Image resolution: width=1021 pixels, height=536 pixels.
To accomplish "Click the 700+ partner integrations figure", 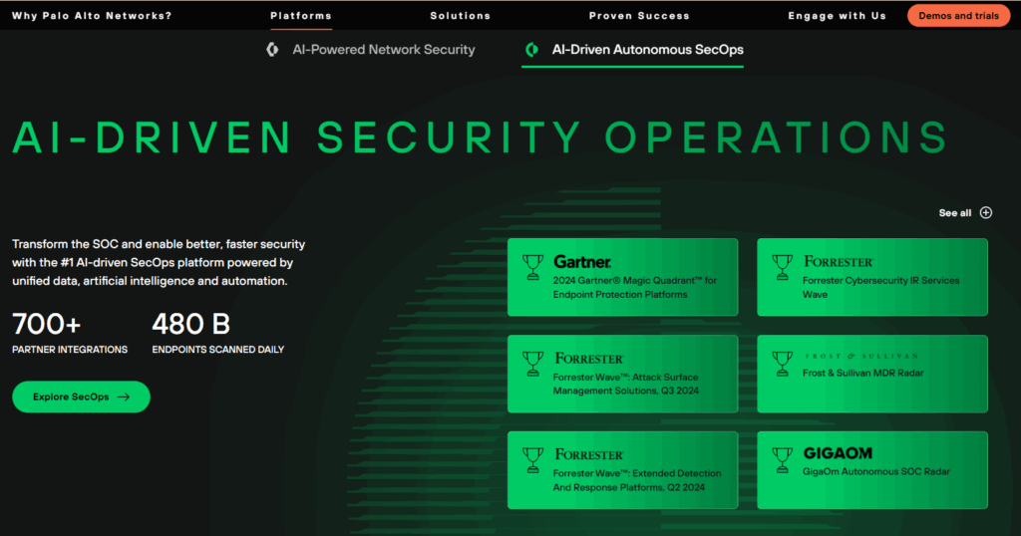I will click(46, 324).
